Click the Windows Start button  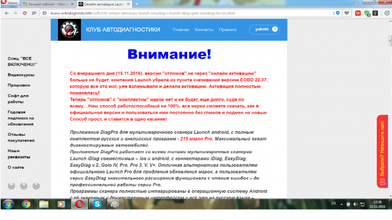[8, 204]
